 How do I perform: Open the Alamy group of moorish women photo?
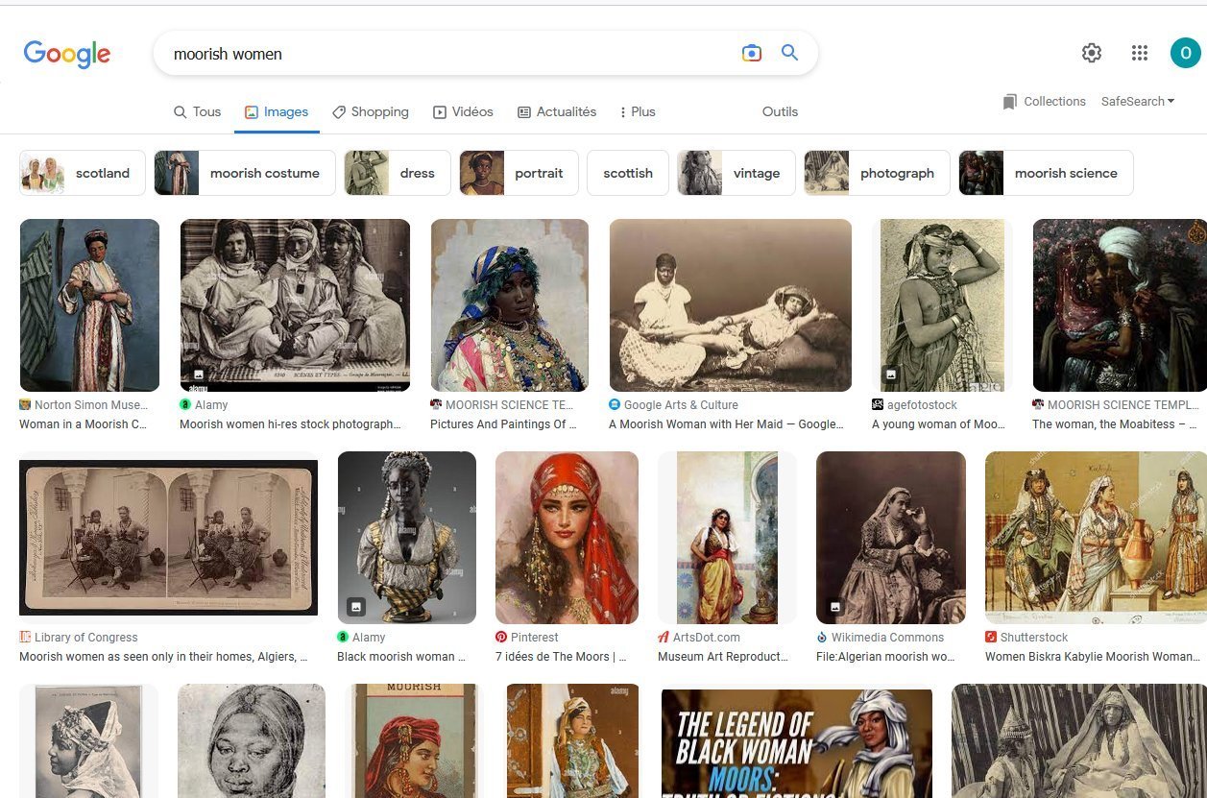(295, 305)
